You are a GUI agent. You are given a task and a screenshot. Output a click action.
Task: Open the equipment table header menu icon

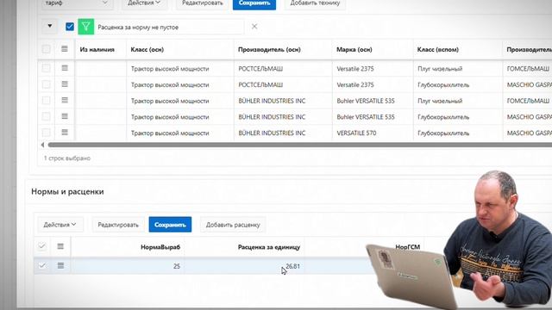click(x=65, y=49)
